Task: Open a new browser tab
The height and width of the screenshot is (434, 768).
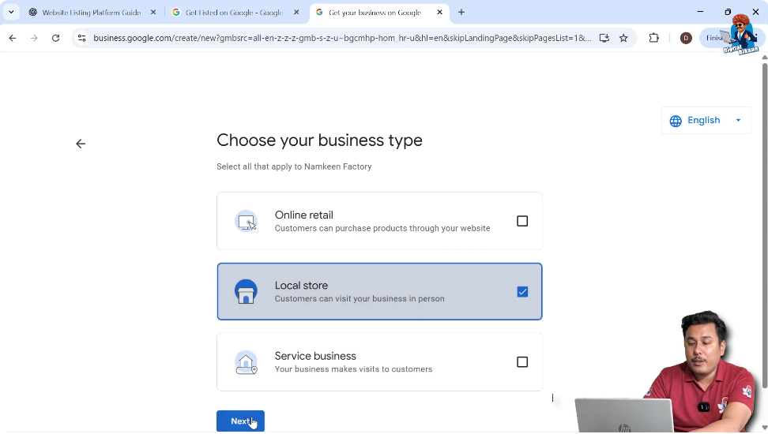Action: (461, 13)
